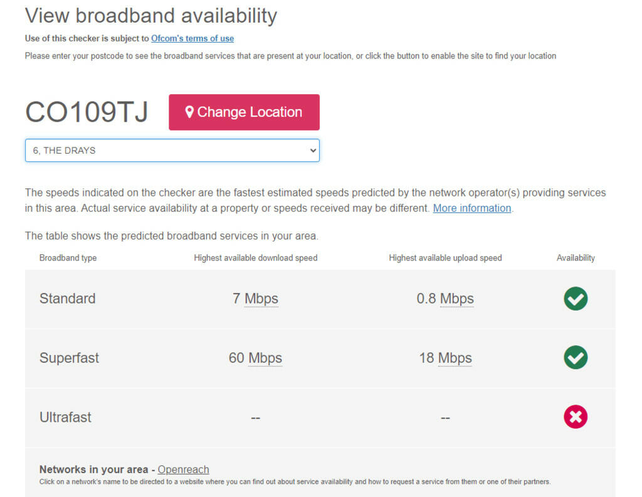The height and width of the screenshot is (497, 642).
Task: Click the Change Location button
Action: click(x=244, y=112)
